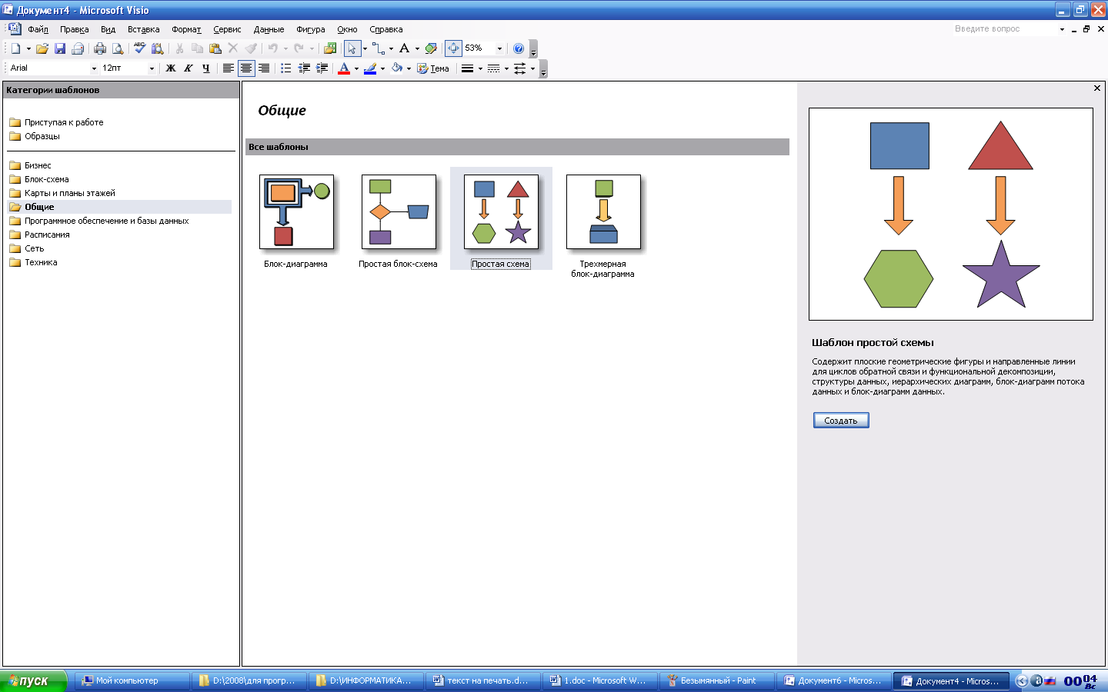This screenshot has width=1108, height=692.
Task: Open Help with the blue question mark icon
Action: pyautogui.click(x=519, y=48)
